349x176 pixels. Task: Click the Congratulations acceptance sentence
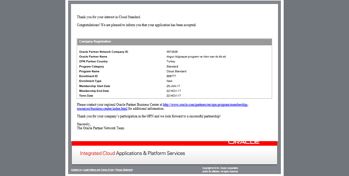pos(136,25)
